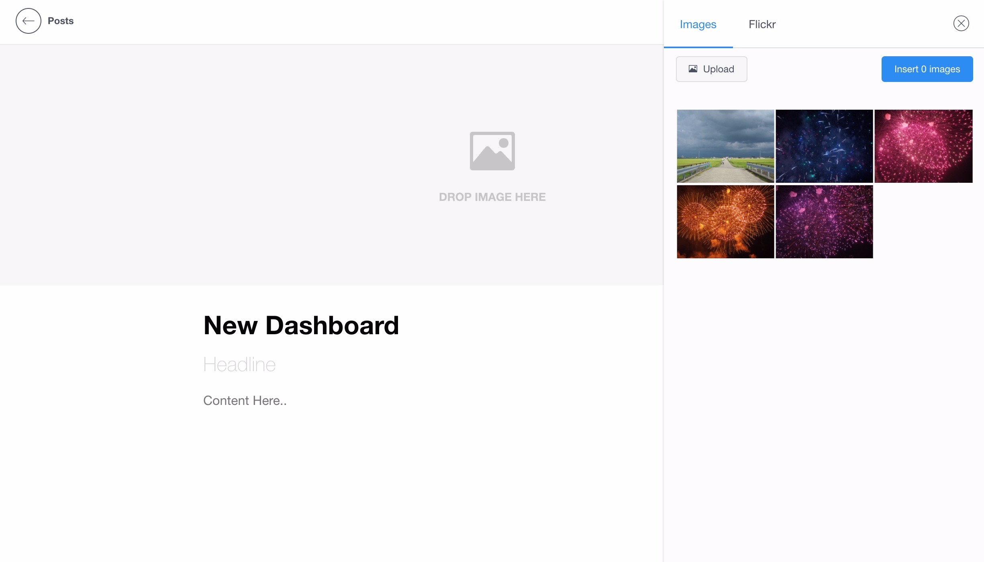The image size is (984, 562).
Task: Switch to the Flickr tab
Action: tap(762, 25)
